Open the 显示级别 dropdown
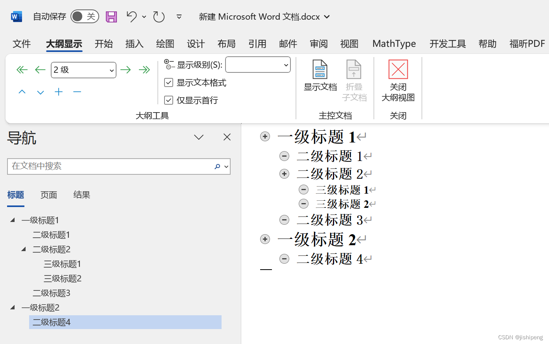 click(x=258, y=65)
